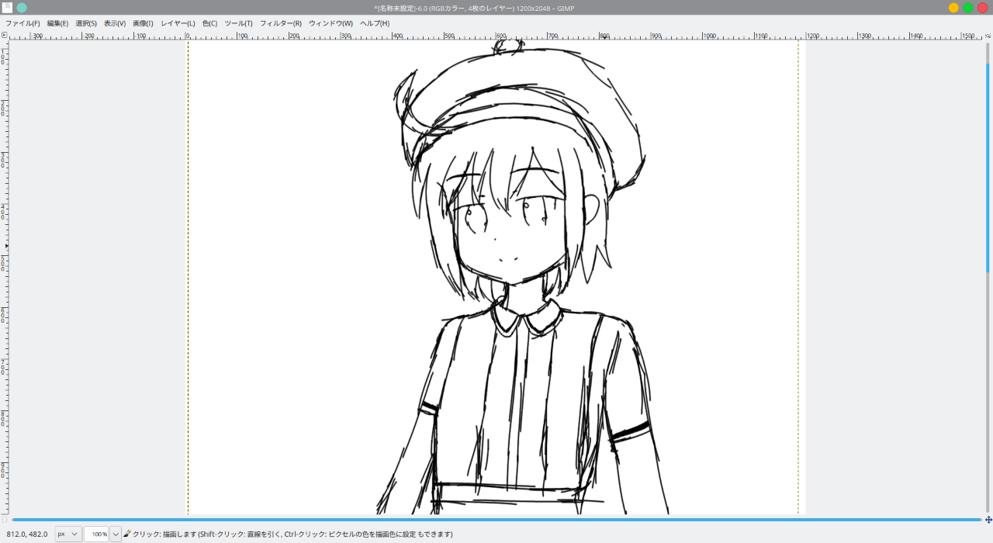
Task: Maximize the window with the green button
Action: [968, 8]
